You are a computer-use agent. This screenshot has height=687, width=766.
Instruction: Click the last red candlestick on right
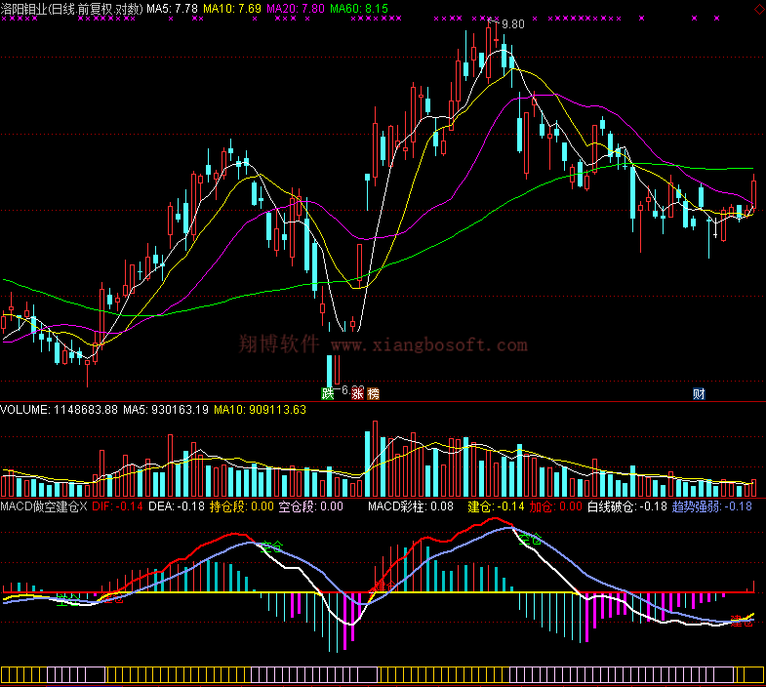[x=753, y=193]
